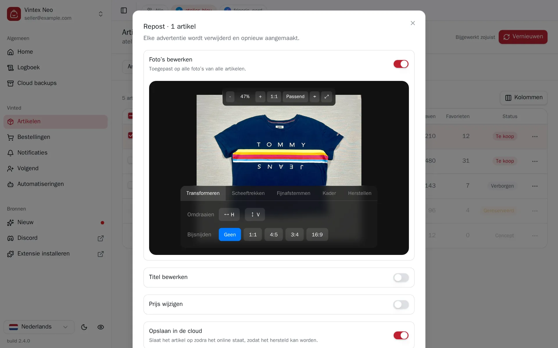Viewport: 558px width, 348px height.
Task: Open row menu for Verborgen item
Action: 535,186
